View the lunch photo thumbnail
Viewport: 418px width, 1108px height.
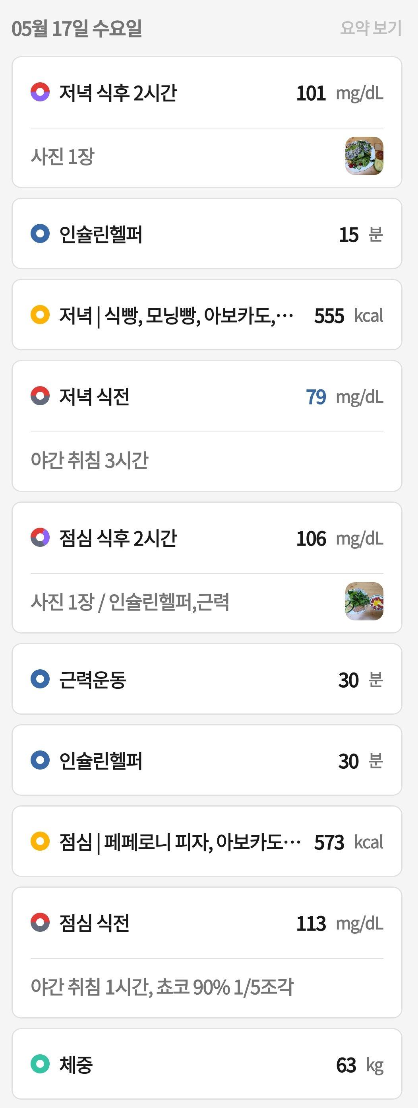(x=364, y=601)
